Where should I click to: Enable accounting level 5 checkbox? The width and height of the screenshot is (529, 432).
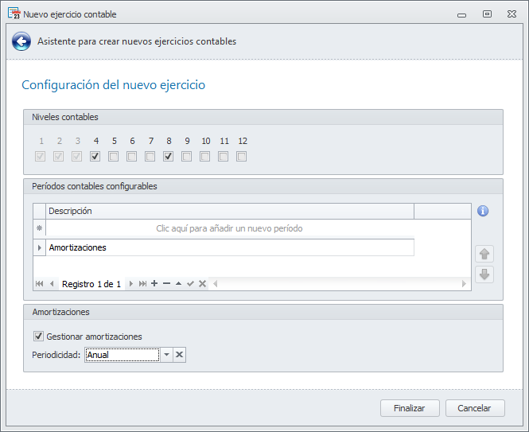point(113,157)
